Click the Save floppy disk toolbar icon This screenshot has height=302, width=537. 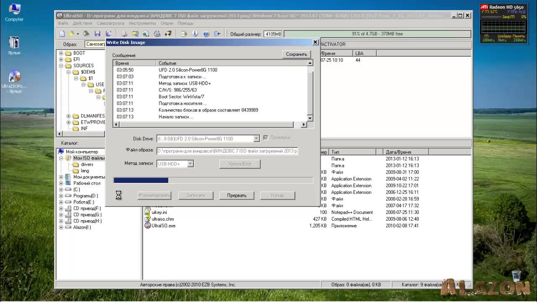click(x=97, y=34)
